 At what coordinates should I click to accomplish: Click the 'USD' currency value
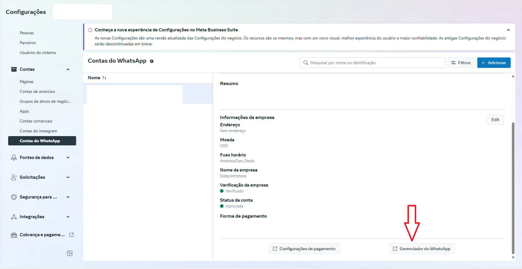click(224, 146)
